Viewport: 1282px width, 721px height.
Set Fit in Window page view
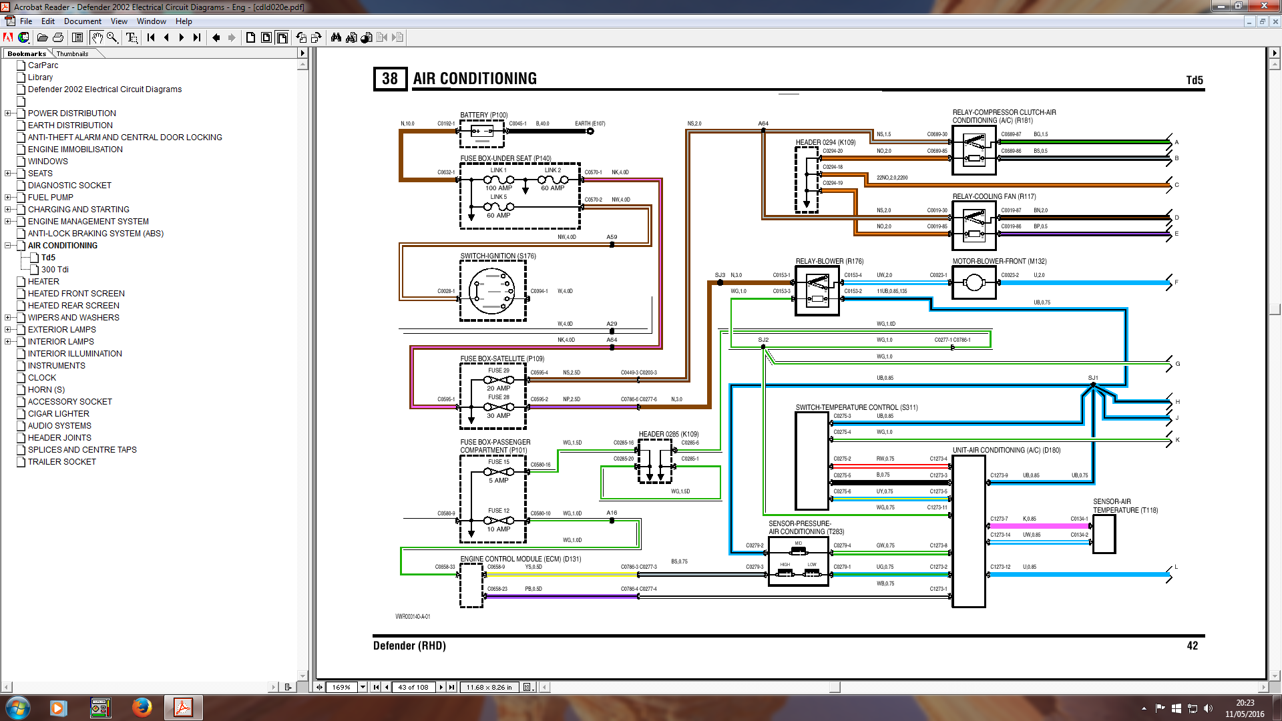click(266, 37)
